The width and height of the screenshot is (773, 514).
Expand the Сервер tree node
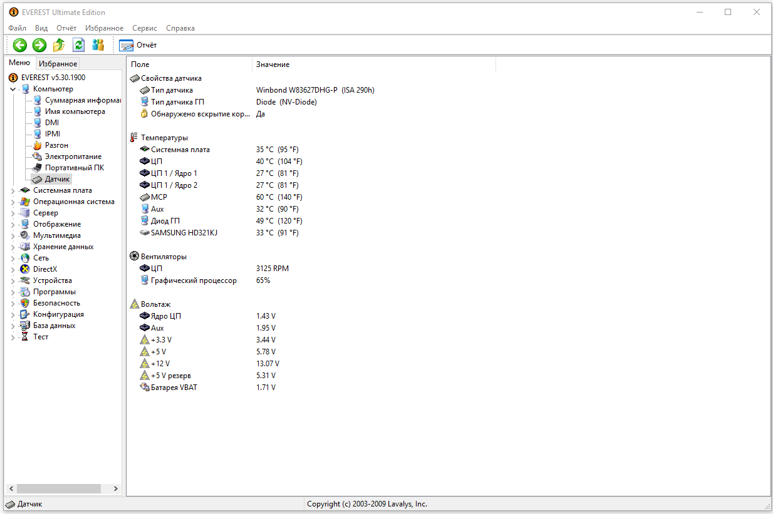13,213
